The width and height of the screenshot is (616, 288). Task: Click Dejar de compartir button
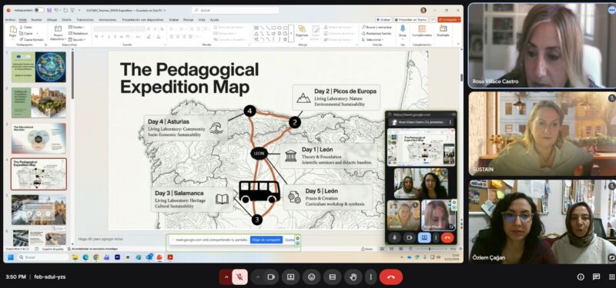(x=266, y=240)
